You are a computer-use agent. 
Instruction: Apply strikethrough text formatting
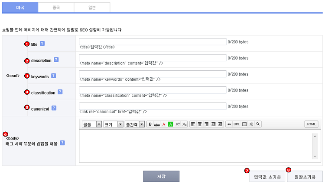pyautogui.click(x=157, y=124)
